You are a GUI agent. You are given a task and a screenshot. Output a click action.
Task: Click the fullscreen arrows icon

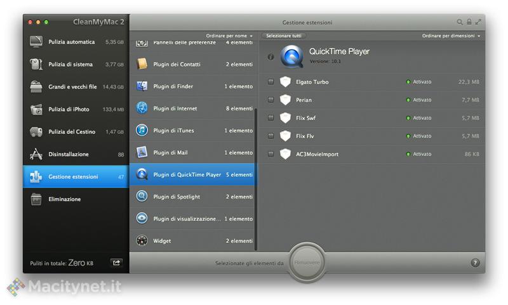478,22
